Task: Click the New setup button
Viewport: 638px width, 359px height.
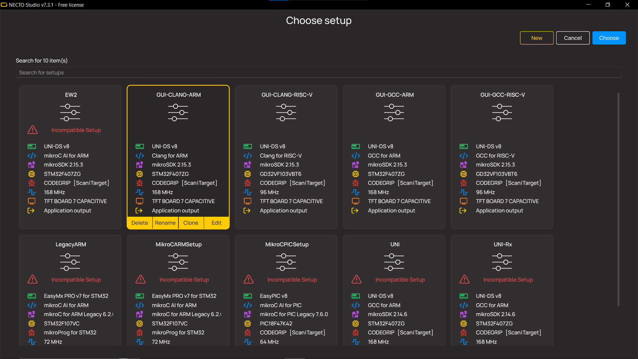Action: coord(537,38)
